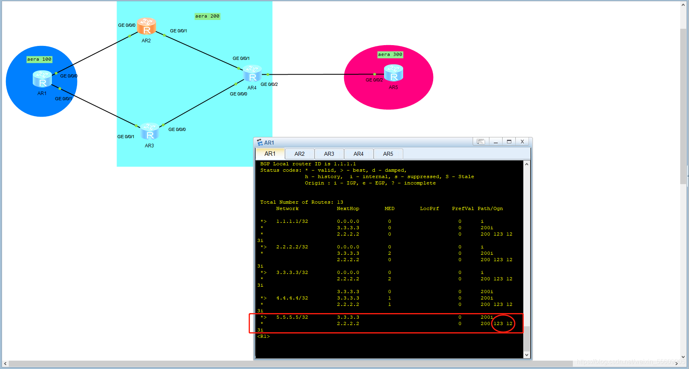Viewport: 689px width, 369px height.
Task: Click the GE 0/0/2 label near AR4
Action: (269, 84)
